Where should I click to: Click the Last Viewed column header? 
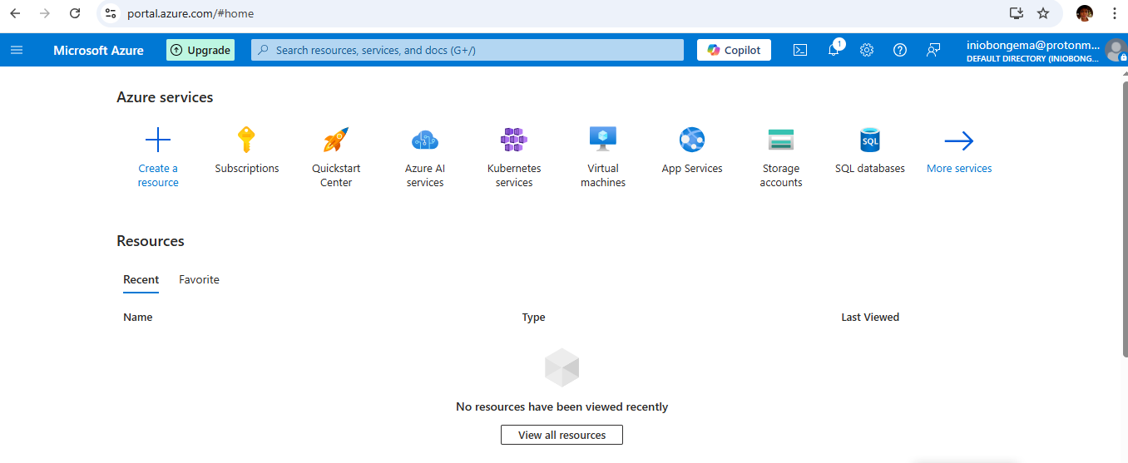click(870, 318)
